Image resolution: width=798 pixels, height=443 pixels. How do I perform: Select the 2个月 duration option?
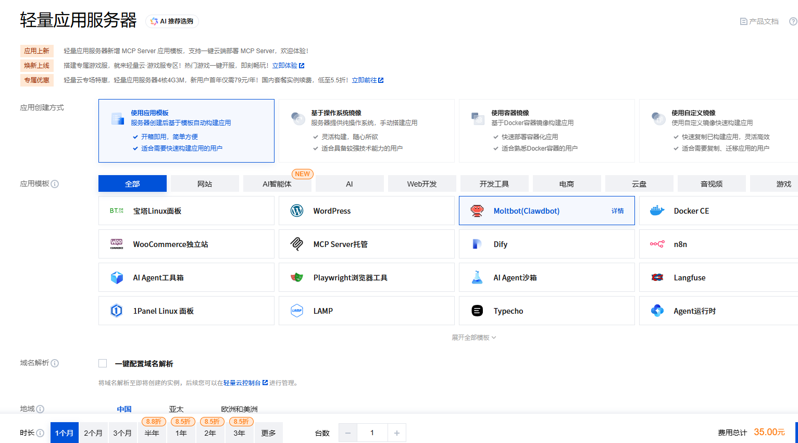(x=93, y=433)
